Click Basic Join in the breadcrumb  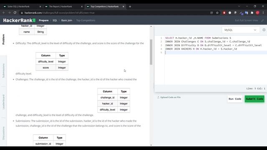(x=67, y=20)
